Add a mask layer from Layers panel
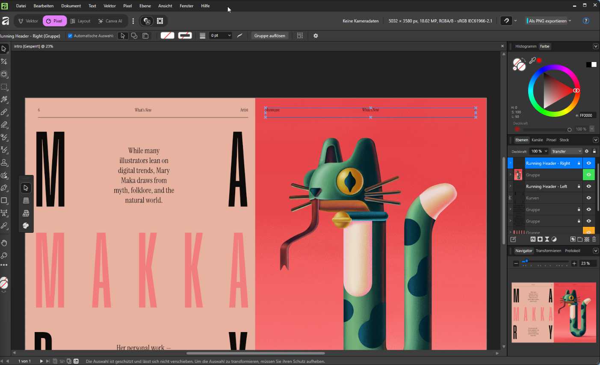The width and height of the screenshot is (600, 365). (x=540, y=239)
